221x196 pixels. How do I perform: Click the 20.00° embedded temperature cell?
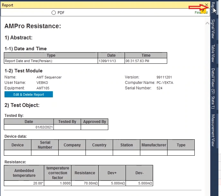[x=24, y=184]
